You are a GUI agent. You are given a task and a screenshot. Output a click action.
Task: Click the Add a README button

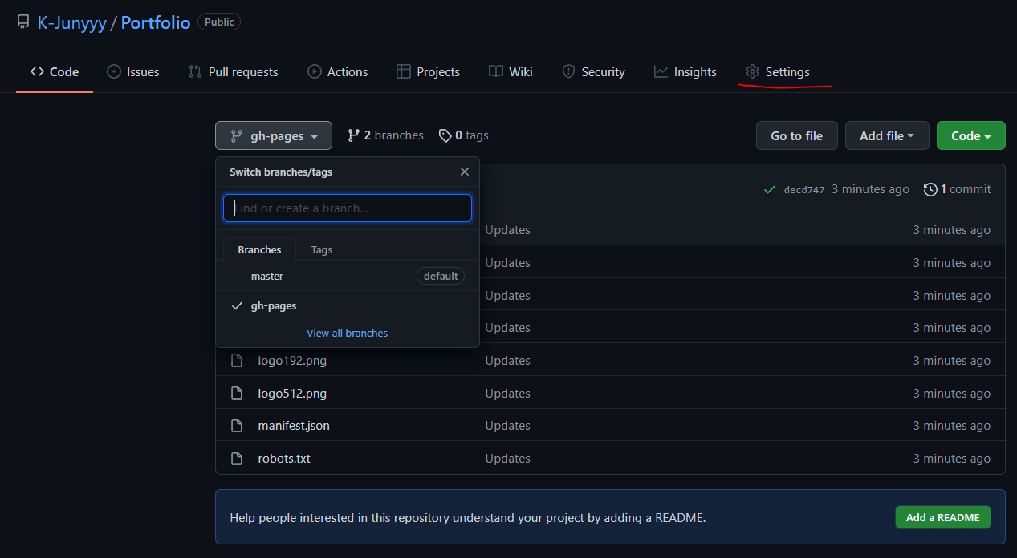pyautogui.click(x=942, y=517)
